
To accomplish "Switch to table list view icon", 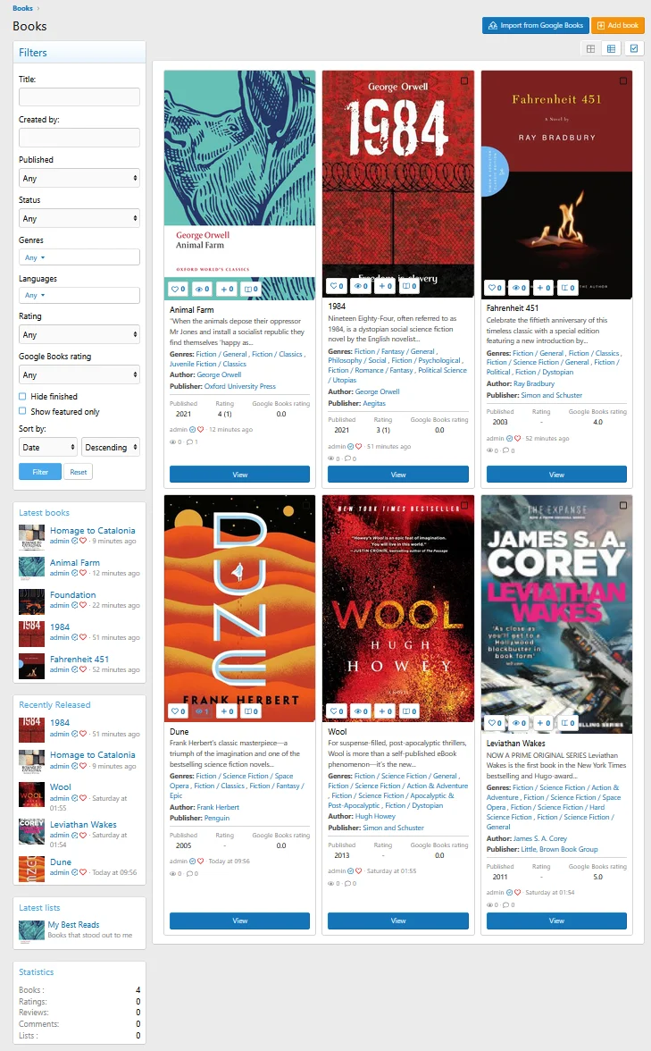I will click(x=611, y=49).
